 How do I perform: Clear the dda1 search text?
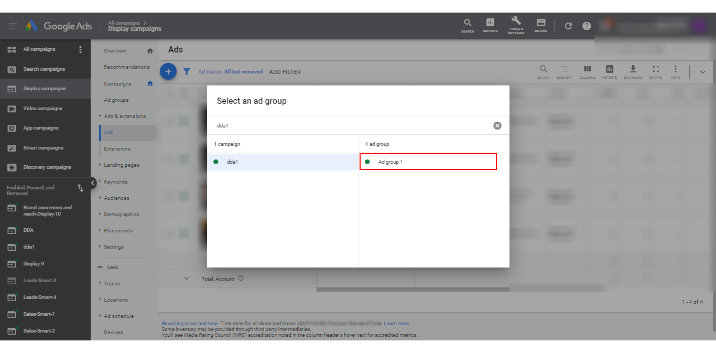pos(497,125)
